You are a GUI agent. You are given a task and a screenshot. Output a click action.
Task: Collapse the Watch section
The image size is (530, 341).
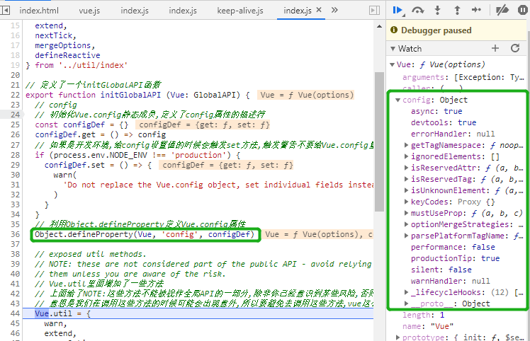tap(393, 49)
